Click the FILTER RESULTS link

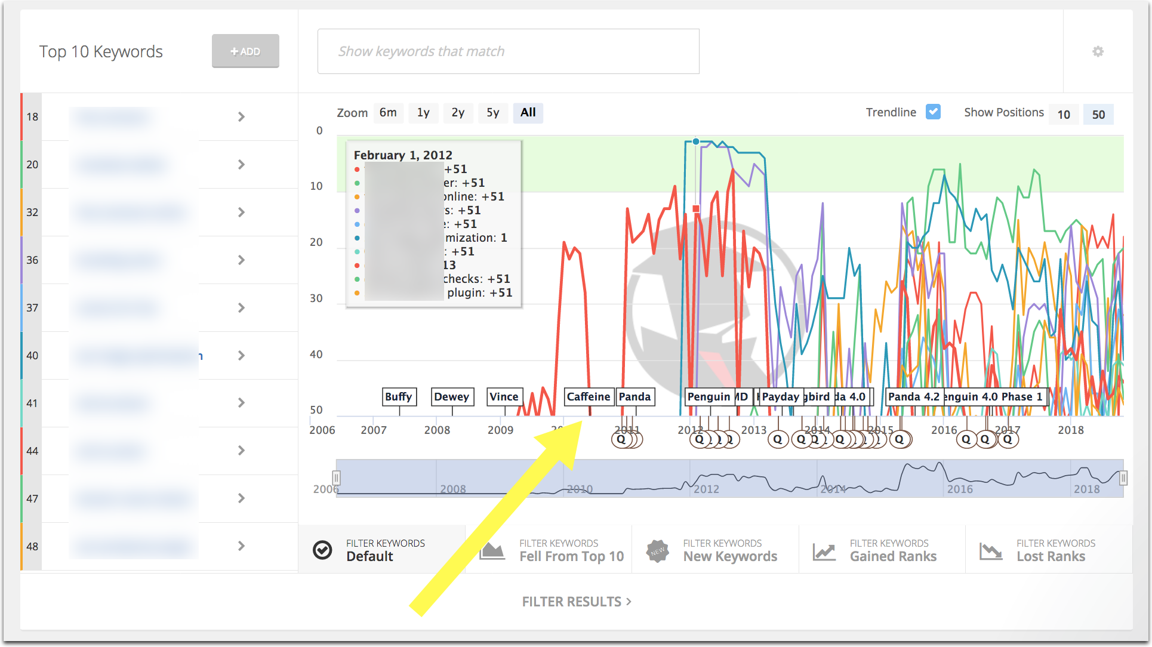(x=576, y=602)
